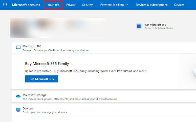Expand the Payment & billing dropdown
Image resolution: width=196 pixels, height=122 pixels.
(x=114, y=5)
